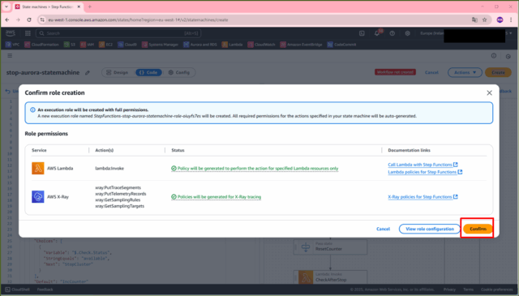
Task: Select the State machines Step Functions tab
Action: coord(48,6)
